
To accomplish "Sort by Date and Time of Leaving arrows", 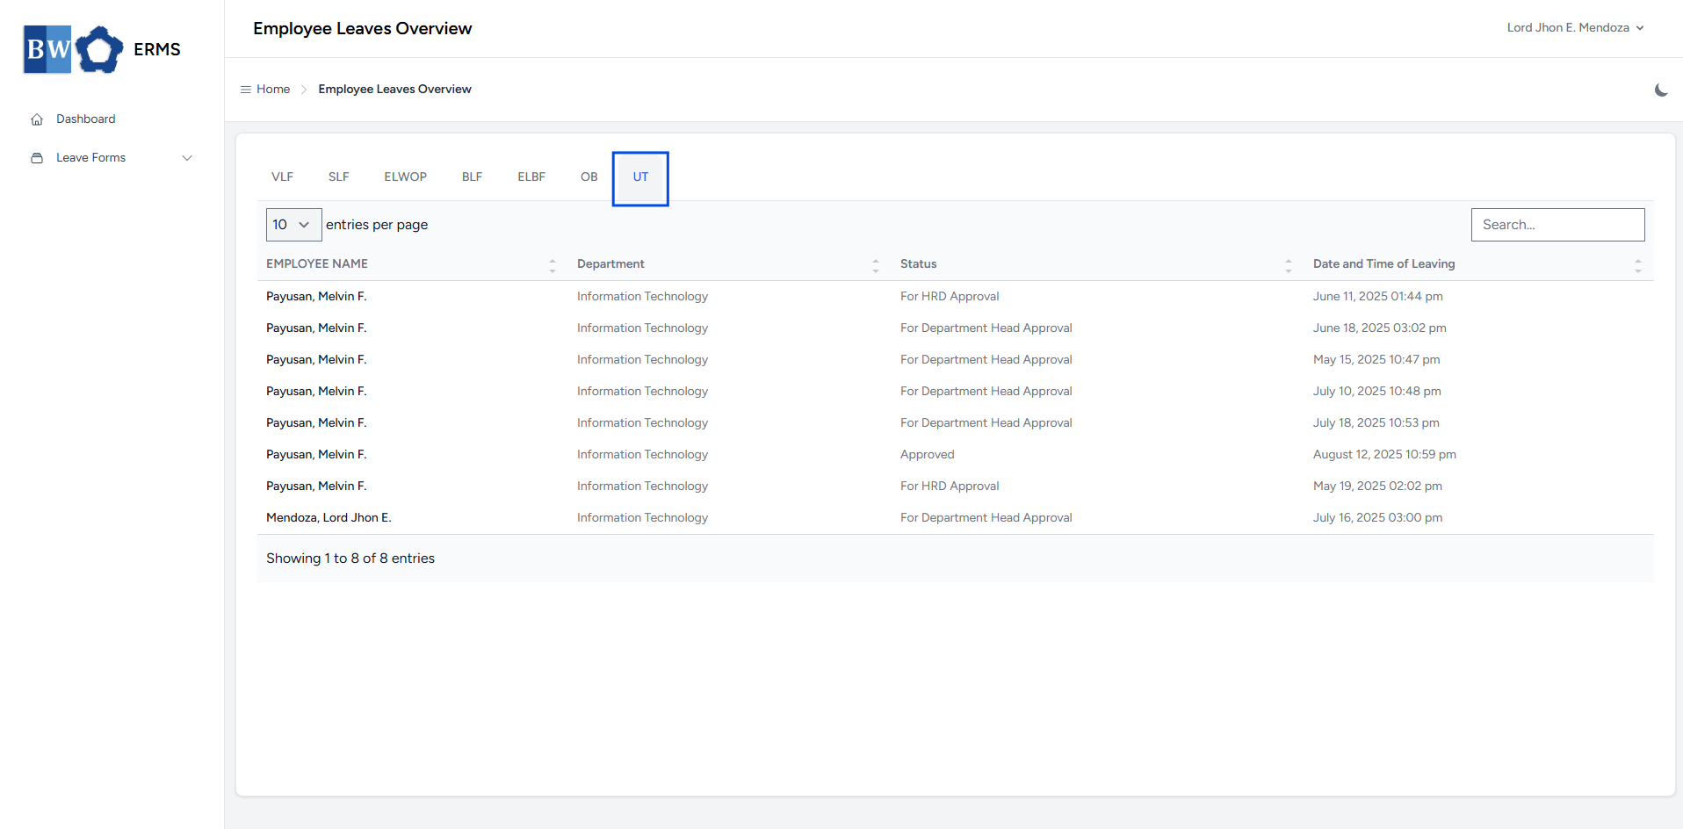I will pos(1638,264).
